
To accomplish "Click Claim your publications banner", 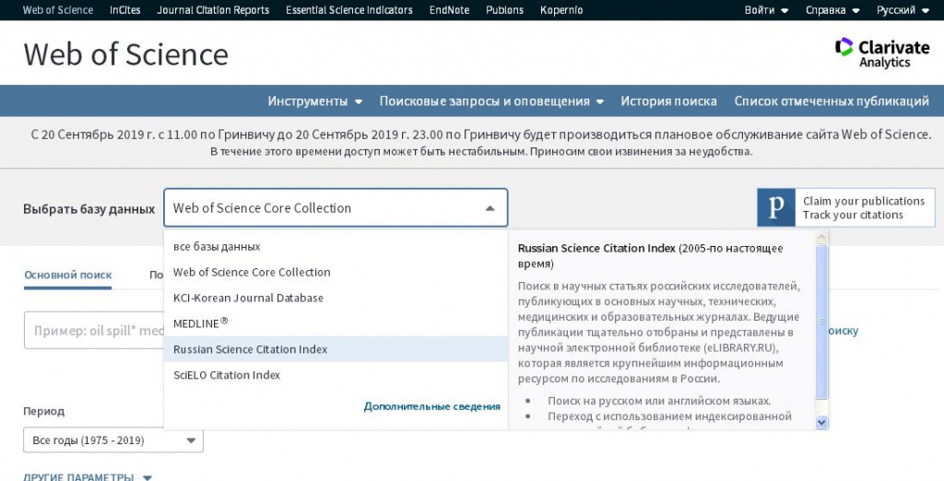I will (x=846, y=207).
